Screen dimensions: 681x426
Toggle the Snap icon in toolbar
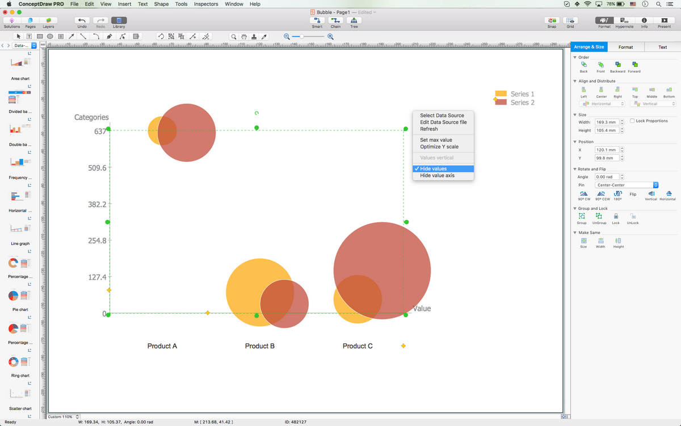pos(552,20)
